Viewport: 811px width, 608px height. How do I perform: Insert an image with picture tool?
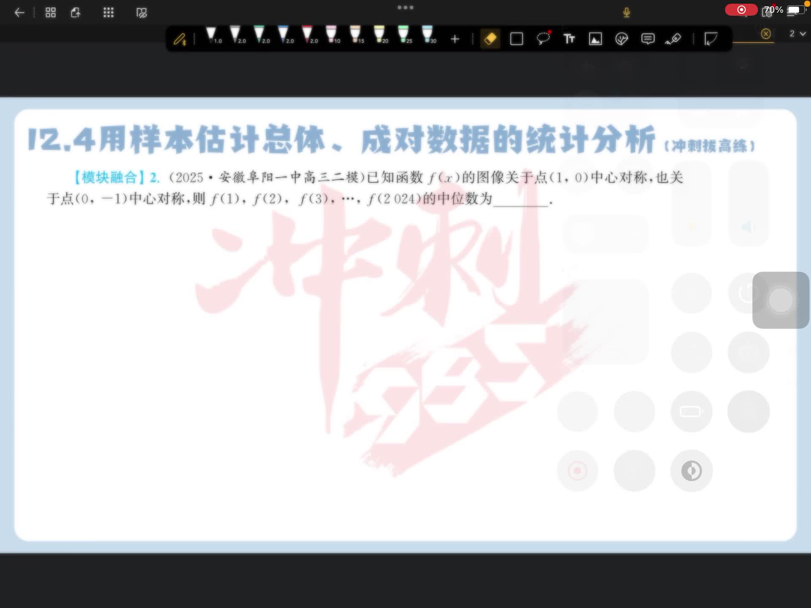pyautogui.click(x=595, y=39)
